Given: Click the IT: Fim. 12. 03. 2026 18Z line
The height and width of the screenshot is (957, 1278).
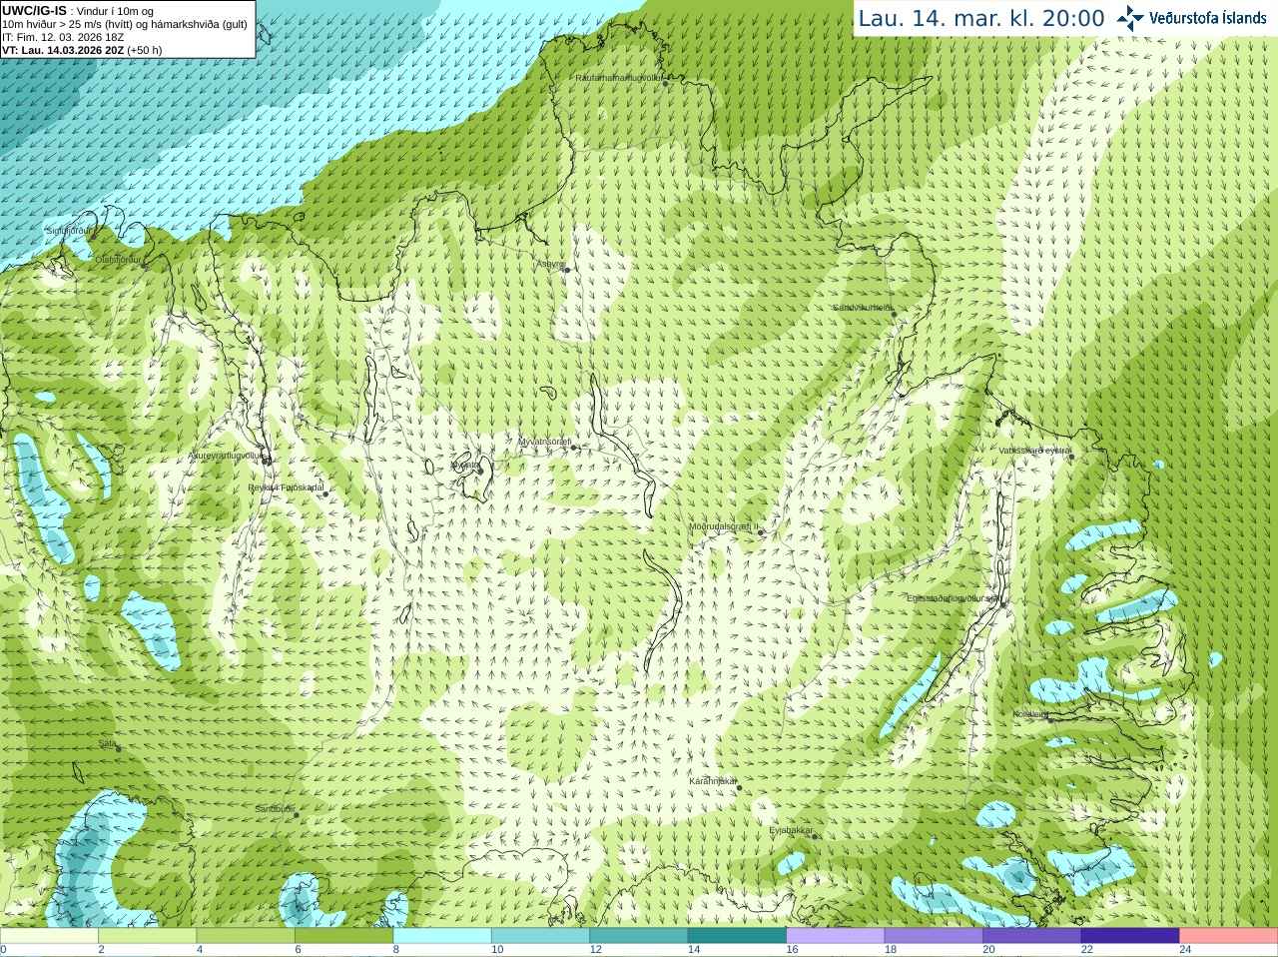Looking at the screenshot, I should 63,37.
